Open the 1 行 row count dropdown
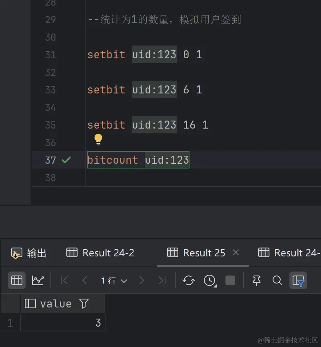 tap(114, 281)
